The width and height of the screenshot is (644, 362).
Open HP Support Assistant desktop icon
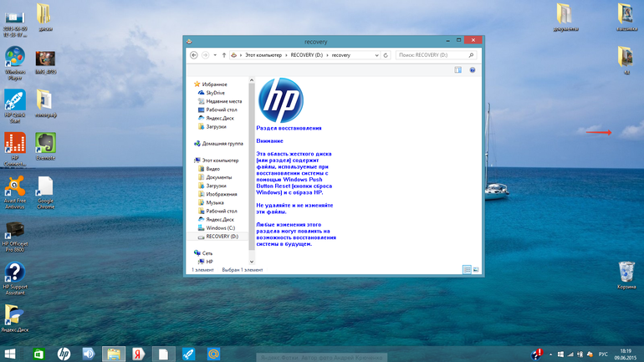[x=15, y=278]
